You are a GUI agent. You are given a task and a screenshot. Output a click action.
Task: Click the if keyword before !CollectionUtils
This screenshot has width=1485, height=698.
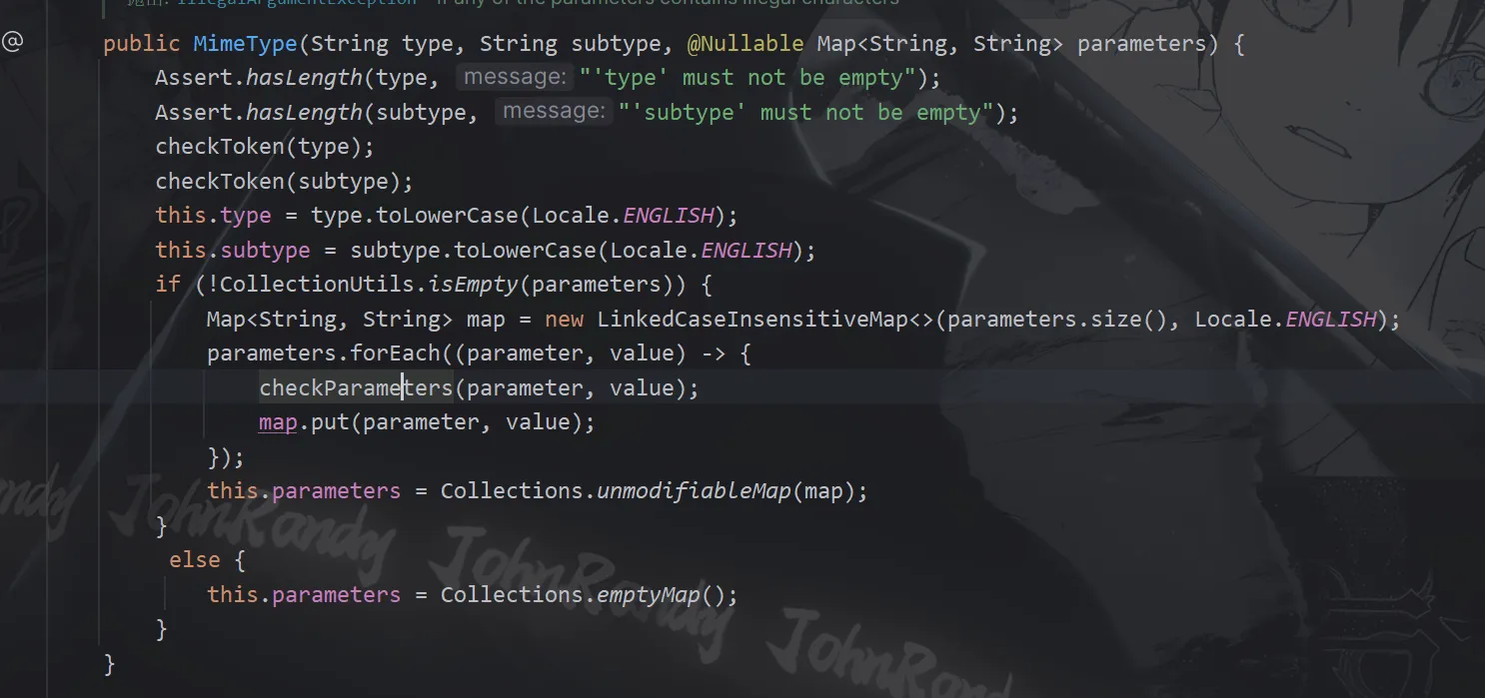point(168,285)
